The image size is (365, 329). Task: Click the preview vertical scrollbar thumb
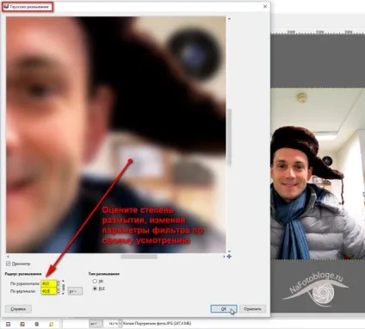coord(229,137)
